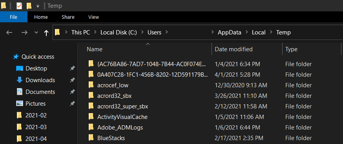
Task: Click folder icon of acrord32_super_sbx row
Action: [x=91, y=106]
